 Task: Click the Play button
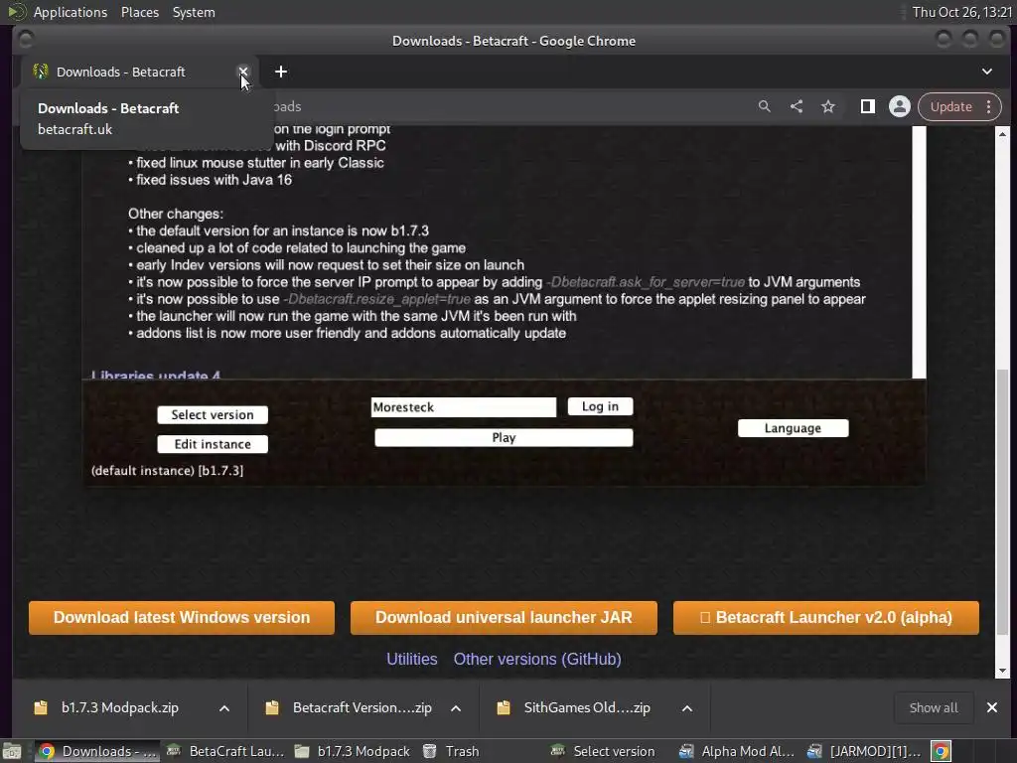coord(504,437)
